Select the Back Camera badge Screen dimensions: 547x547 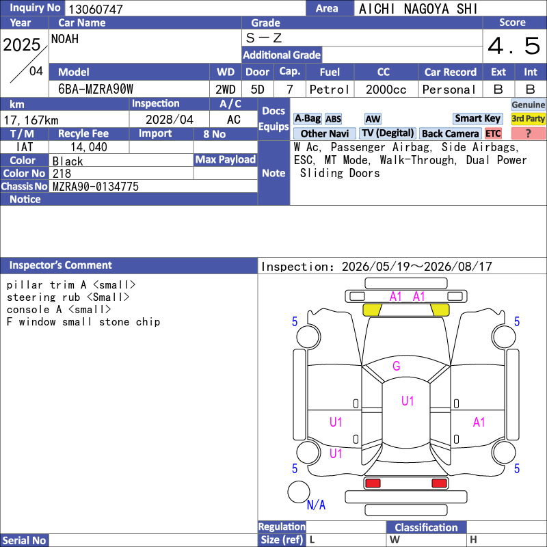click(x=450, y=133)
